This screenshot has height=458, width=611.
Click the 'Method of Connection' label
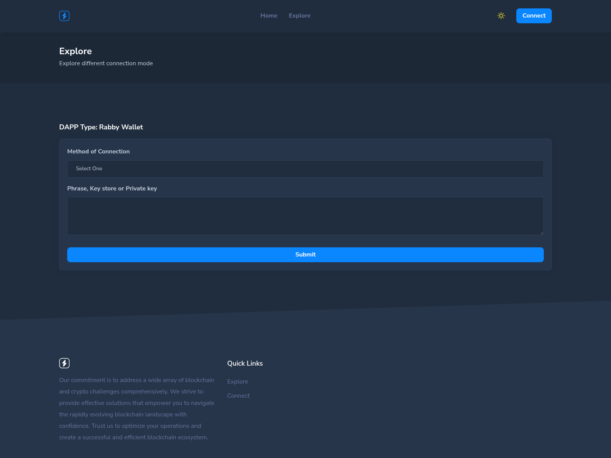coord(98,152)
